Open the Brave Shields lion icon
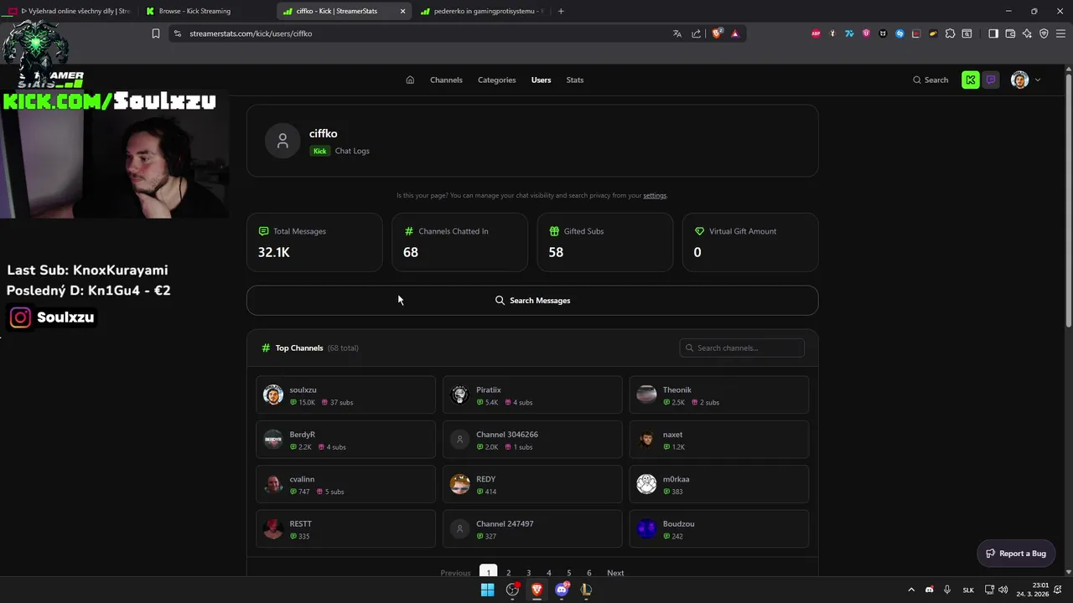Image resolution: width=1073 pixels, height=603 pixels. pyautogui.click(x=717, y=33)
